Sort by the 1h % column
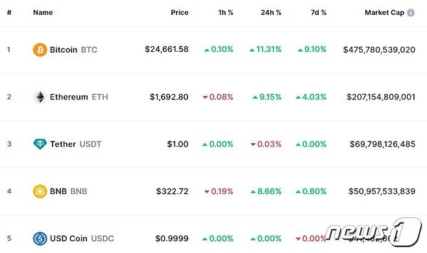Screen dimensions: 427x253 [x=226, y=12]
